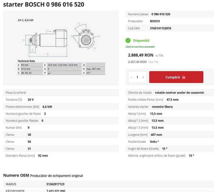This screenshot has width=214, height=192.
Task: Select the part number value 0 986 016 520
Action: click(161, 14)
